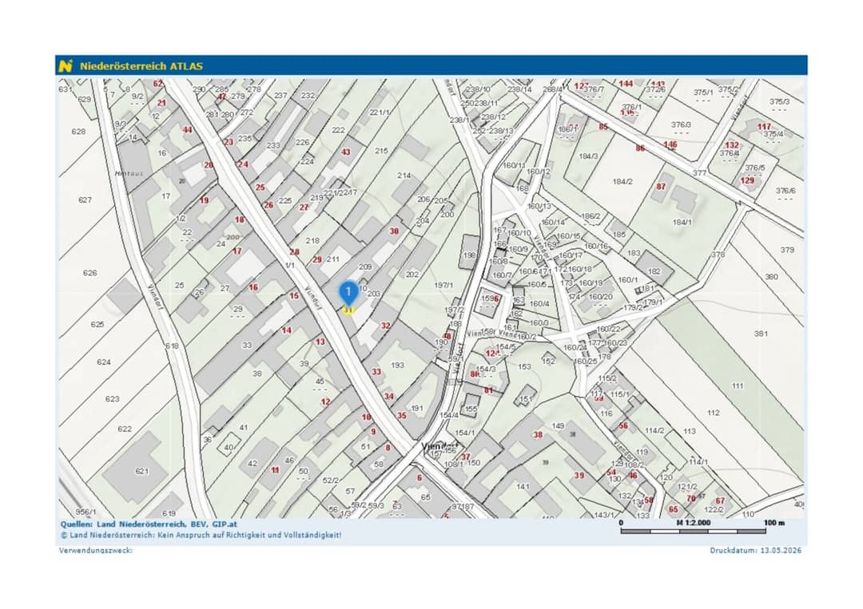Image resolution: width=863 pixels, height=609 pixels.
Task: Click the Niederösterreich ATLAS title text
Action: point(141,66)
